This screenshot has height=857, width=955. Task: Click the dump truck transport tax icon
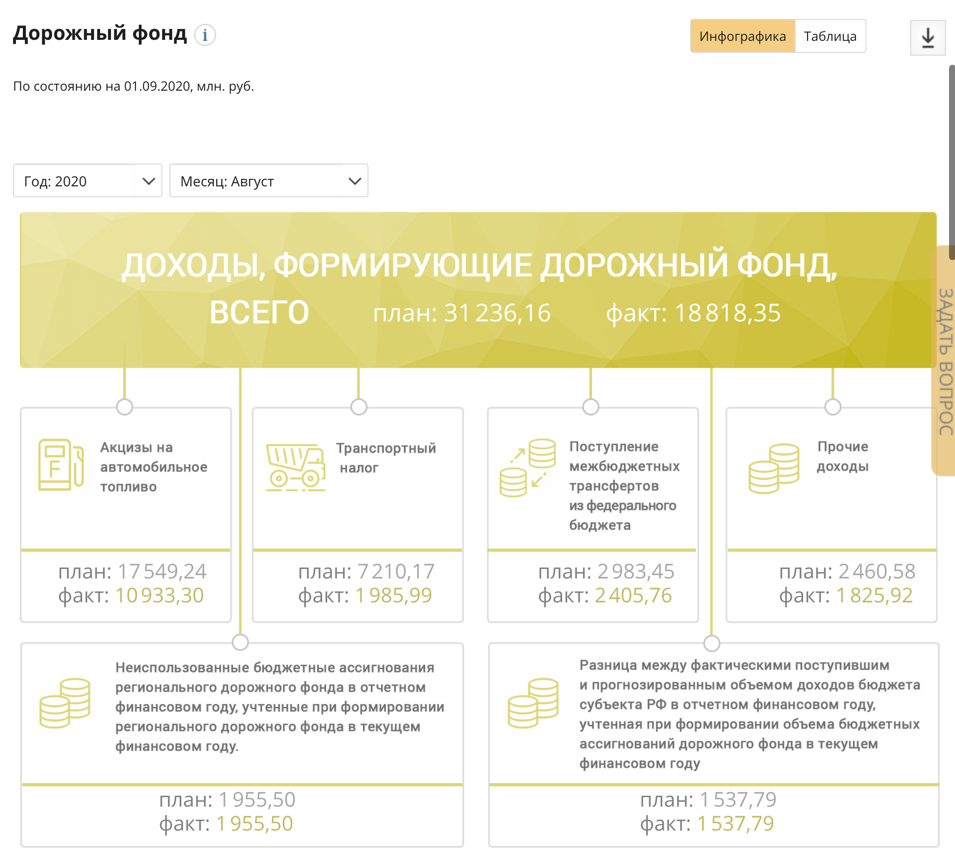295,467
